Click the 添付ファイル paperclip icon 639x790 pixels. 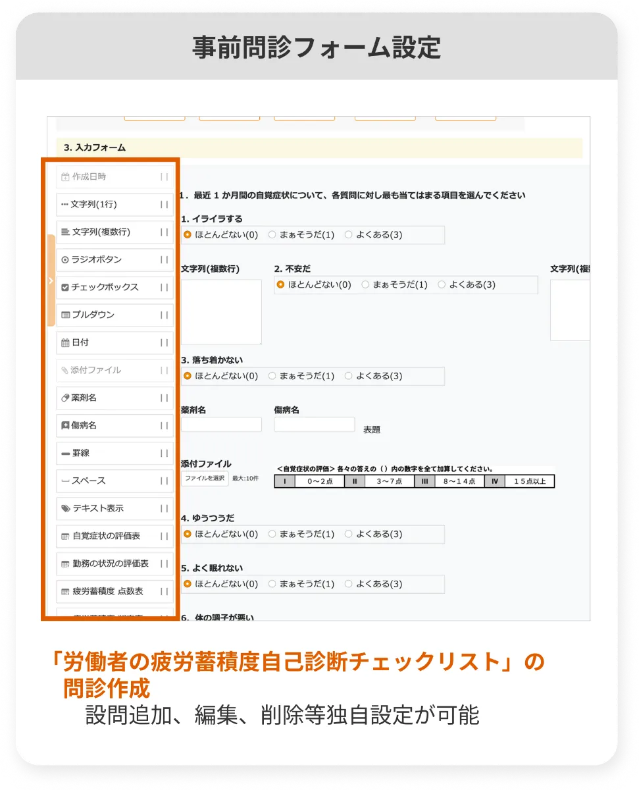click(x=64, y=371)
